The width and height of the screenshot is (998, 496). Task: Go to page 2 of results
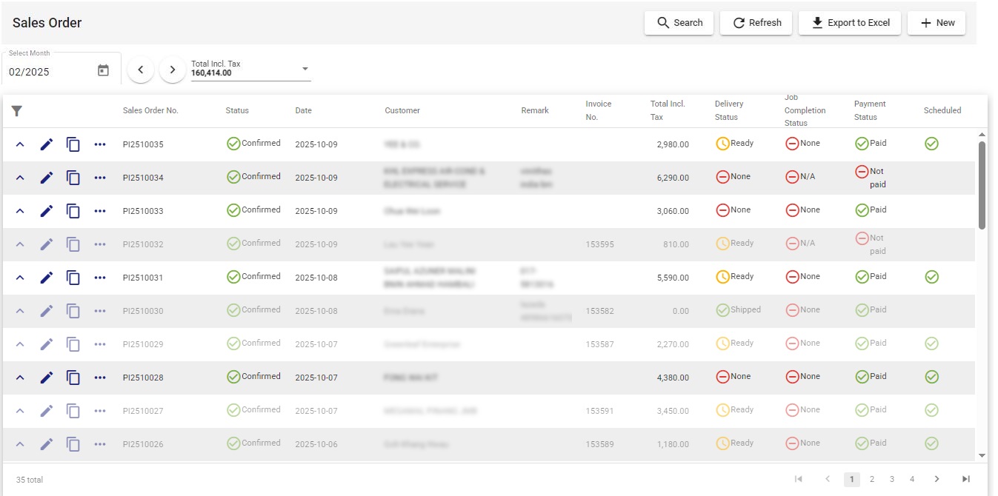click(x=872, y=479)
